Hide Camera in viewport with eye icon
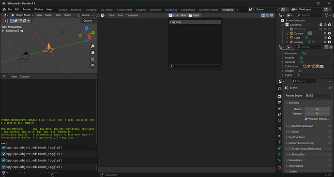Viewport: 334px width, 177px height. (x=325, y=33)
